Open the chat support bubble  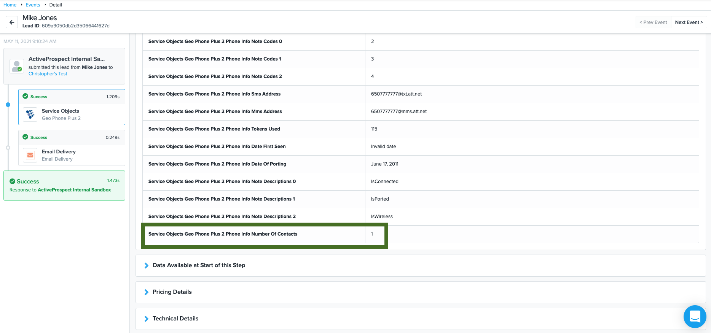pyautogui.click(x=695, y=316)
